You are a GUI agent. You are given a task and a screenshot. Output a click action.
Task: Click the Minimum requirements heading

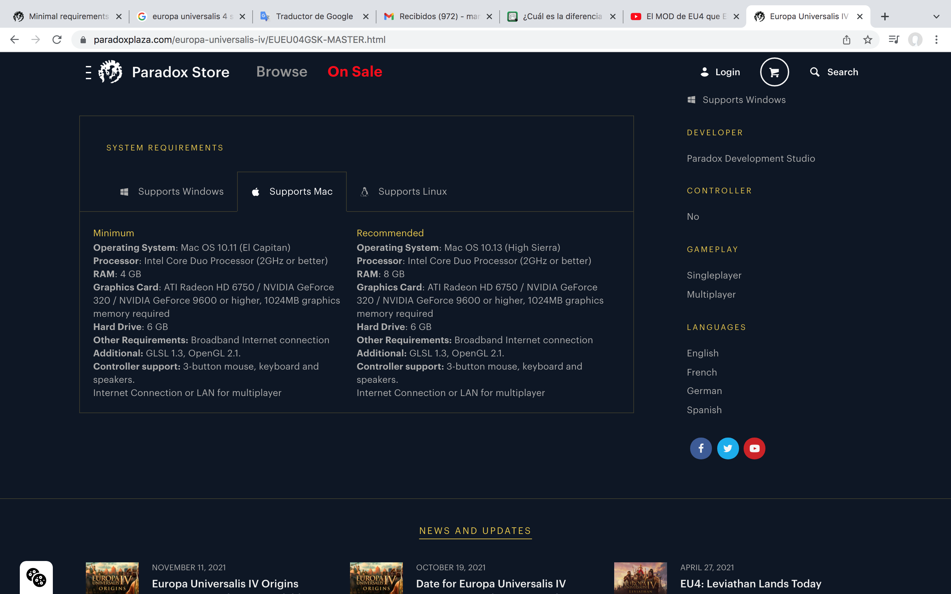[114, 233]
